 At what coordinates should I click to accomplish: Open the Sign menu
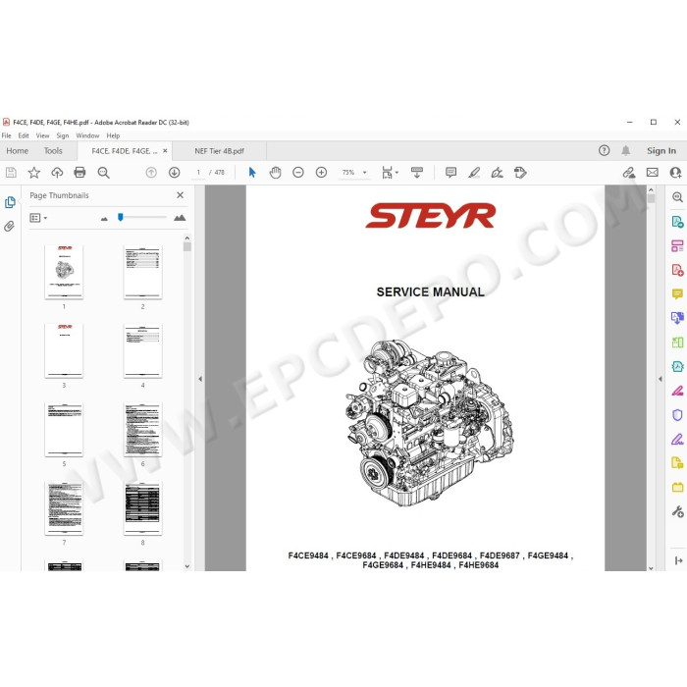tap(63, 135)
